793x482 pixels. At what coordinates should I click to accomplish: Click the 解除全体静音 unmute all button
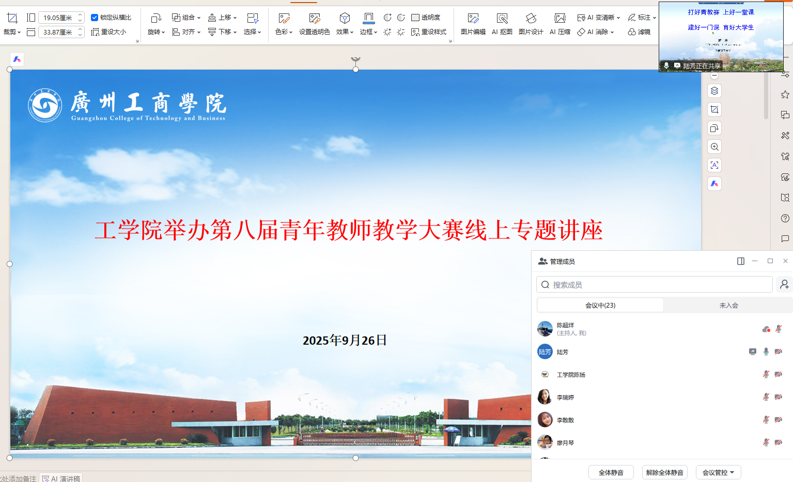664,472
